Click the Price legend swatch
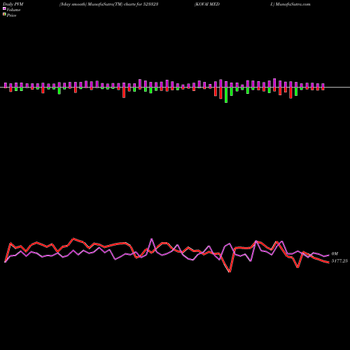Image resolution: width=350 pixels, height=350 pixels. click(x=4, y=15)
